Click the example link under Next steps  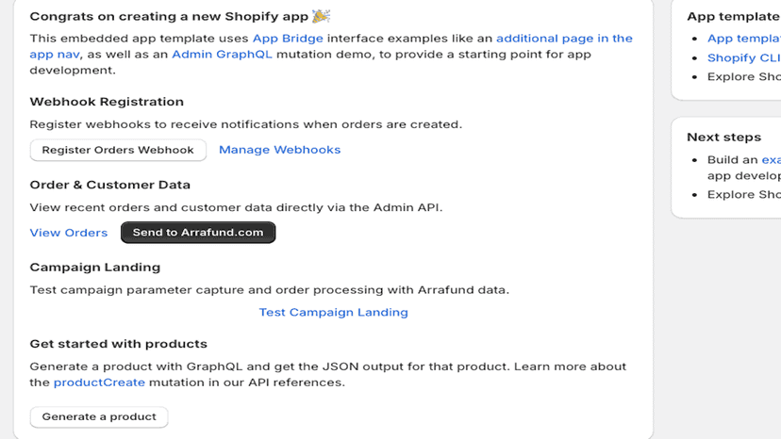pos(771,160)
